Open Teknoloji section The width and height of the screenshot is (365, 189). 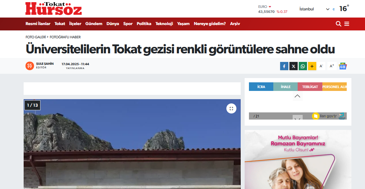[164, 24]
